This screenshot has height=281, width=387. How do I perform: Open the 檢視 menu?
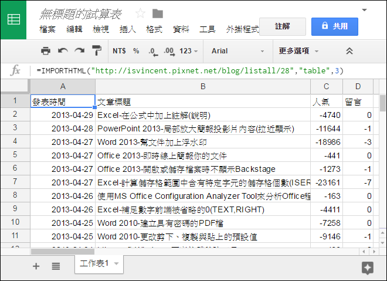coord(101,29)
